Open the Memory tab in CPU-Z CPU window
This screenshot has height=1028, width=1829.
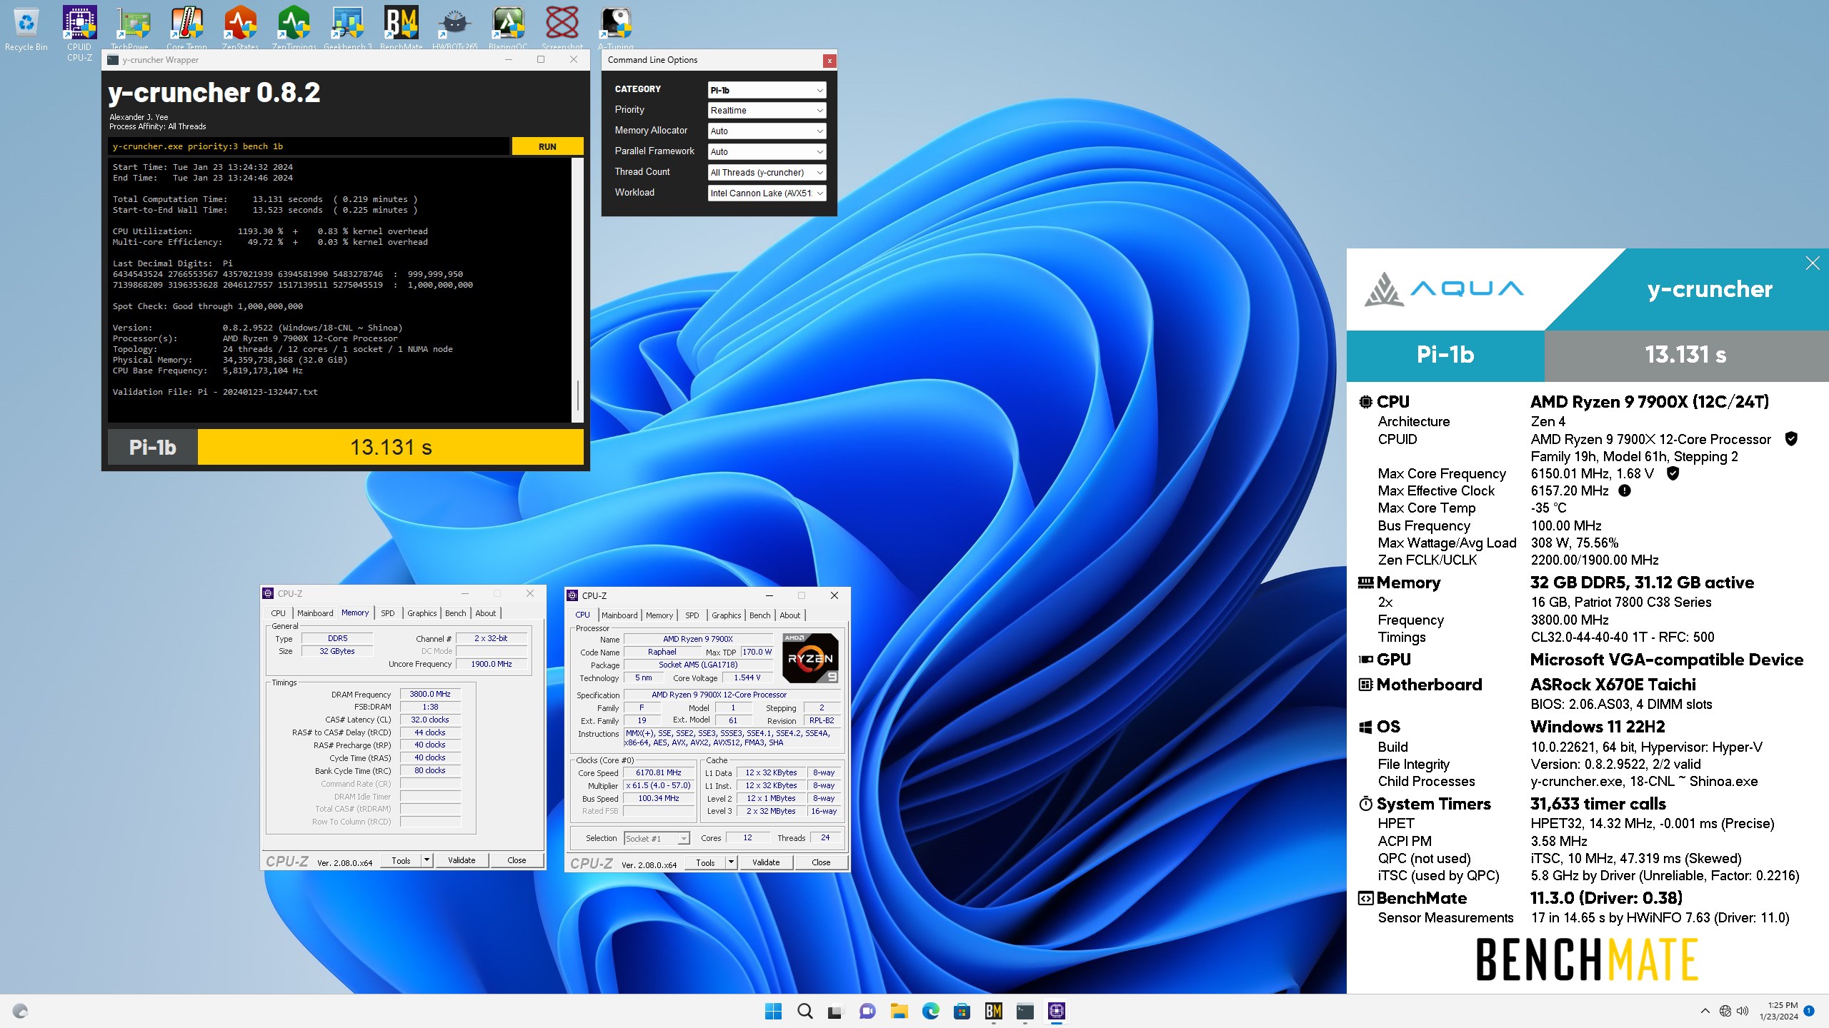[659, 615]
